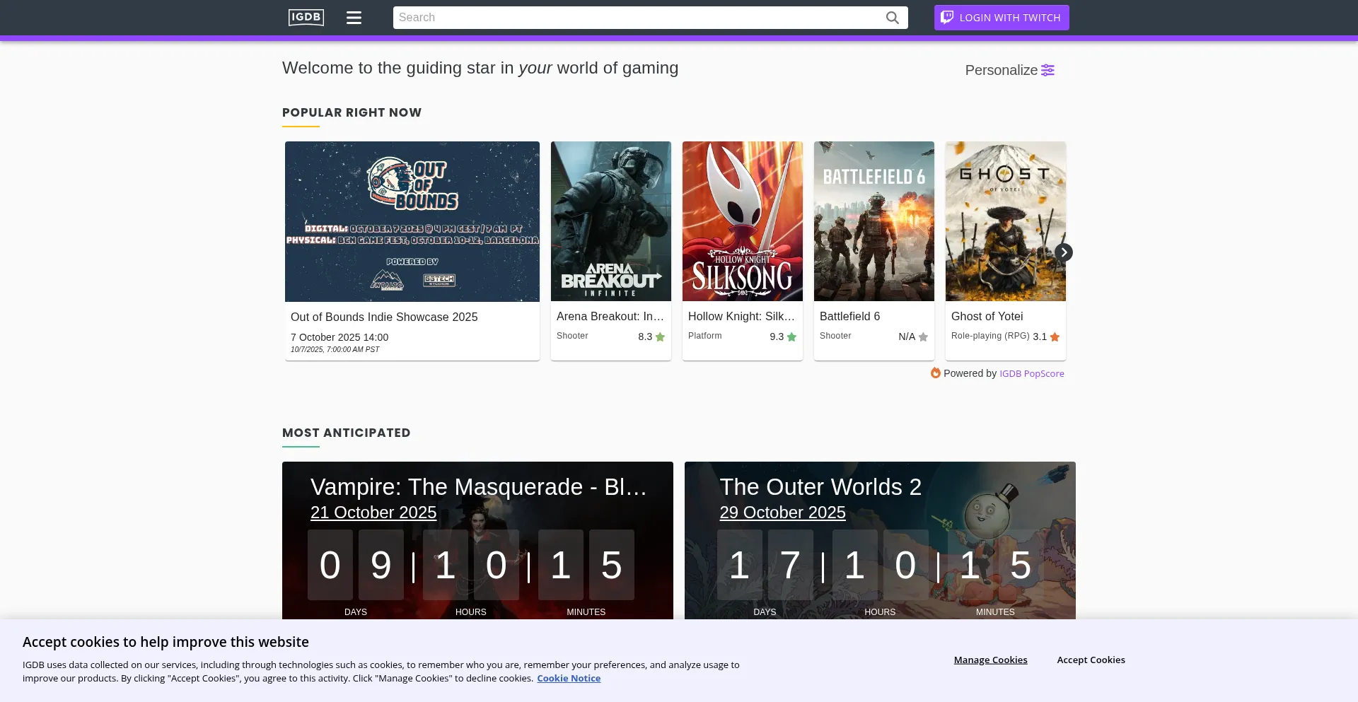Open Vampire: The Masquerade title link
1358x702 pixels.
coord(478,487)
